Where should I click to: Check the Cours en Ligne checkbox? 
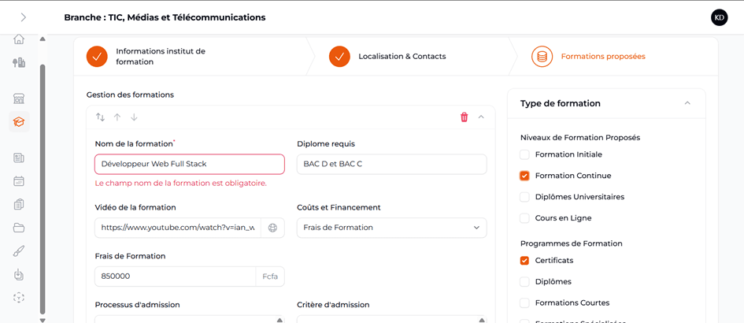tap(524, 218)
